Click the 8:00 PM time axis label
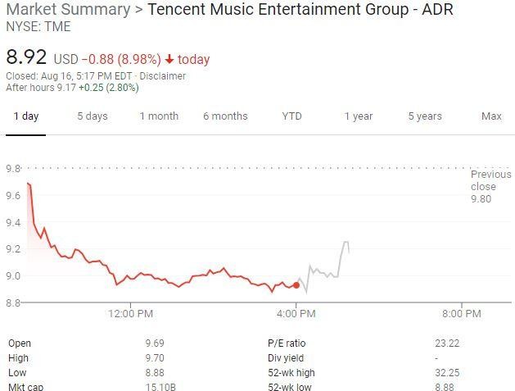515x391 pixels. [x=461, y=313]
